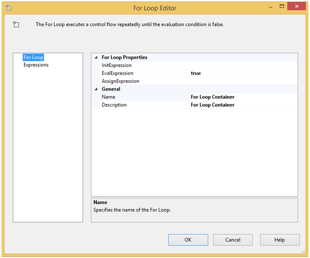Click the InitExpression value field
310x258 pixels.
(243, 65)
